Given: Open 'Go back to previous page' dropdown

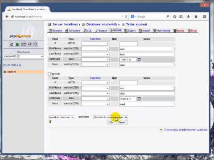Looking at the screenshot, I should click(111, 117).
